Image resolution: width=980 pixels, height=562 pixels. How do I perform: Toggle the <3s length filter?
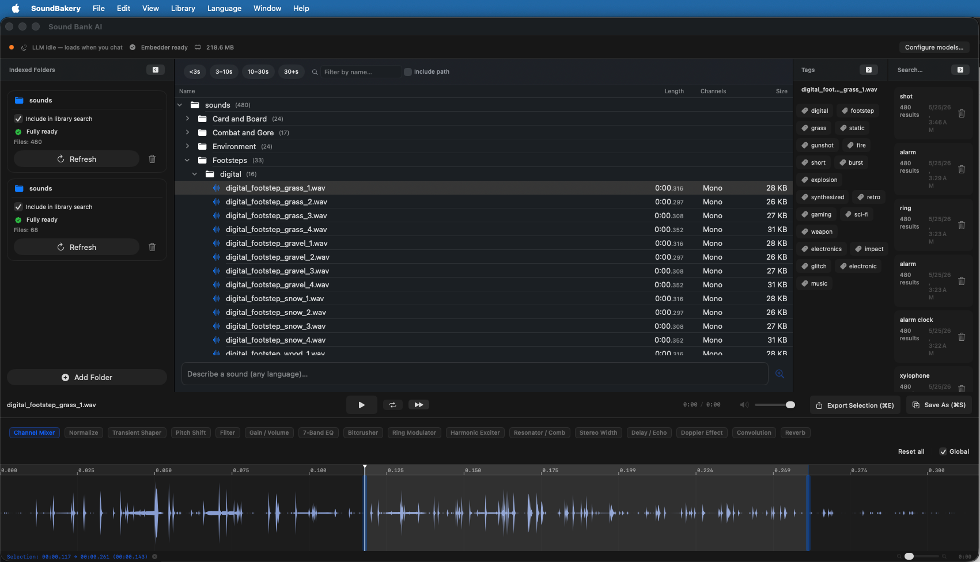pyautogui.click(x=195, y=71)
